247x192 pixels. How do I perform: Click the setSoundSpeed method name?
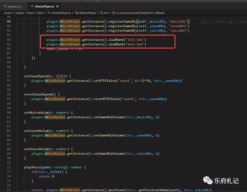(x=36, y=76)
